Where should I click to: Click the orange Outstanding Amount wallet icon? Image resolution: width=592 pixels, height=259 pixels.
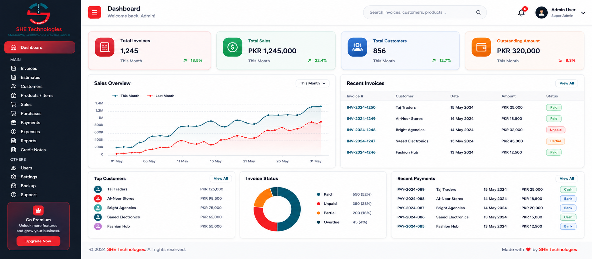click(x=481, y=47)
